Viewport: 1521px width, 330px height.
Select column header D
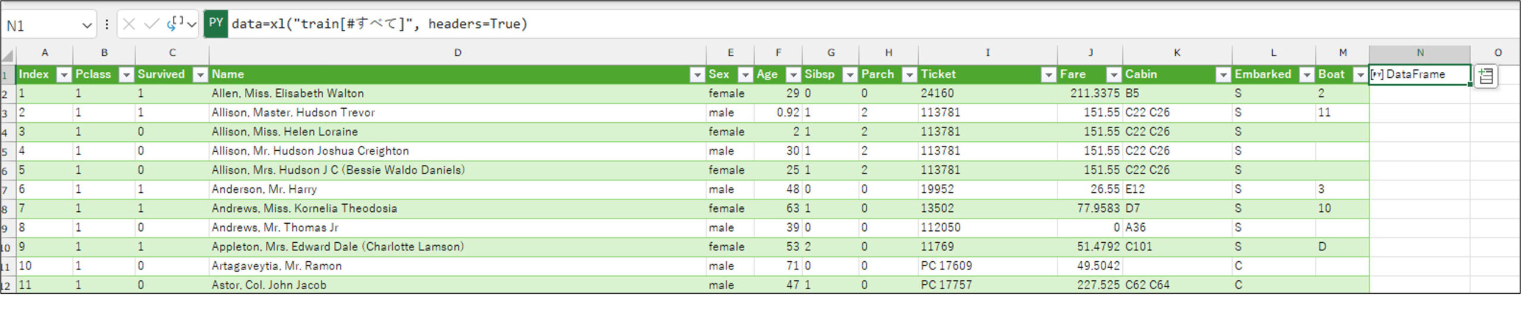pyautogui.click(x=457, y=53)
